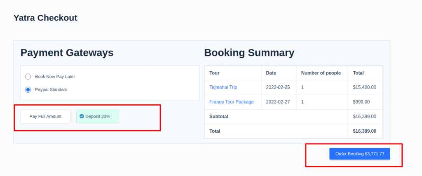
Task: Click the Pay Full Amount option
Action: pos(45,117)
